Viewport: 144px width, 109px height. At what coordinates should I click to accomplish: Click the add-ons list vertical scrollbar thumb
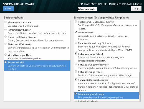pyautogui.click(x=140, y=84)
